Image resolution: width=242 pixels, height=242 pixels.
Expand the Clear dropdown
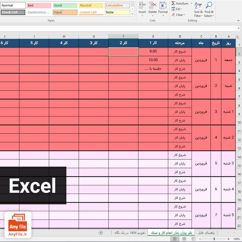184,15
